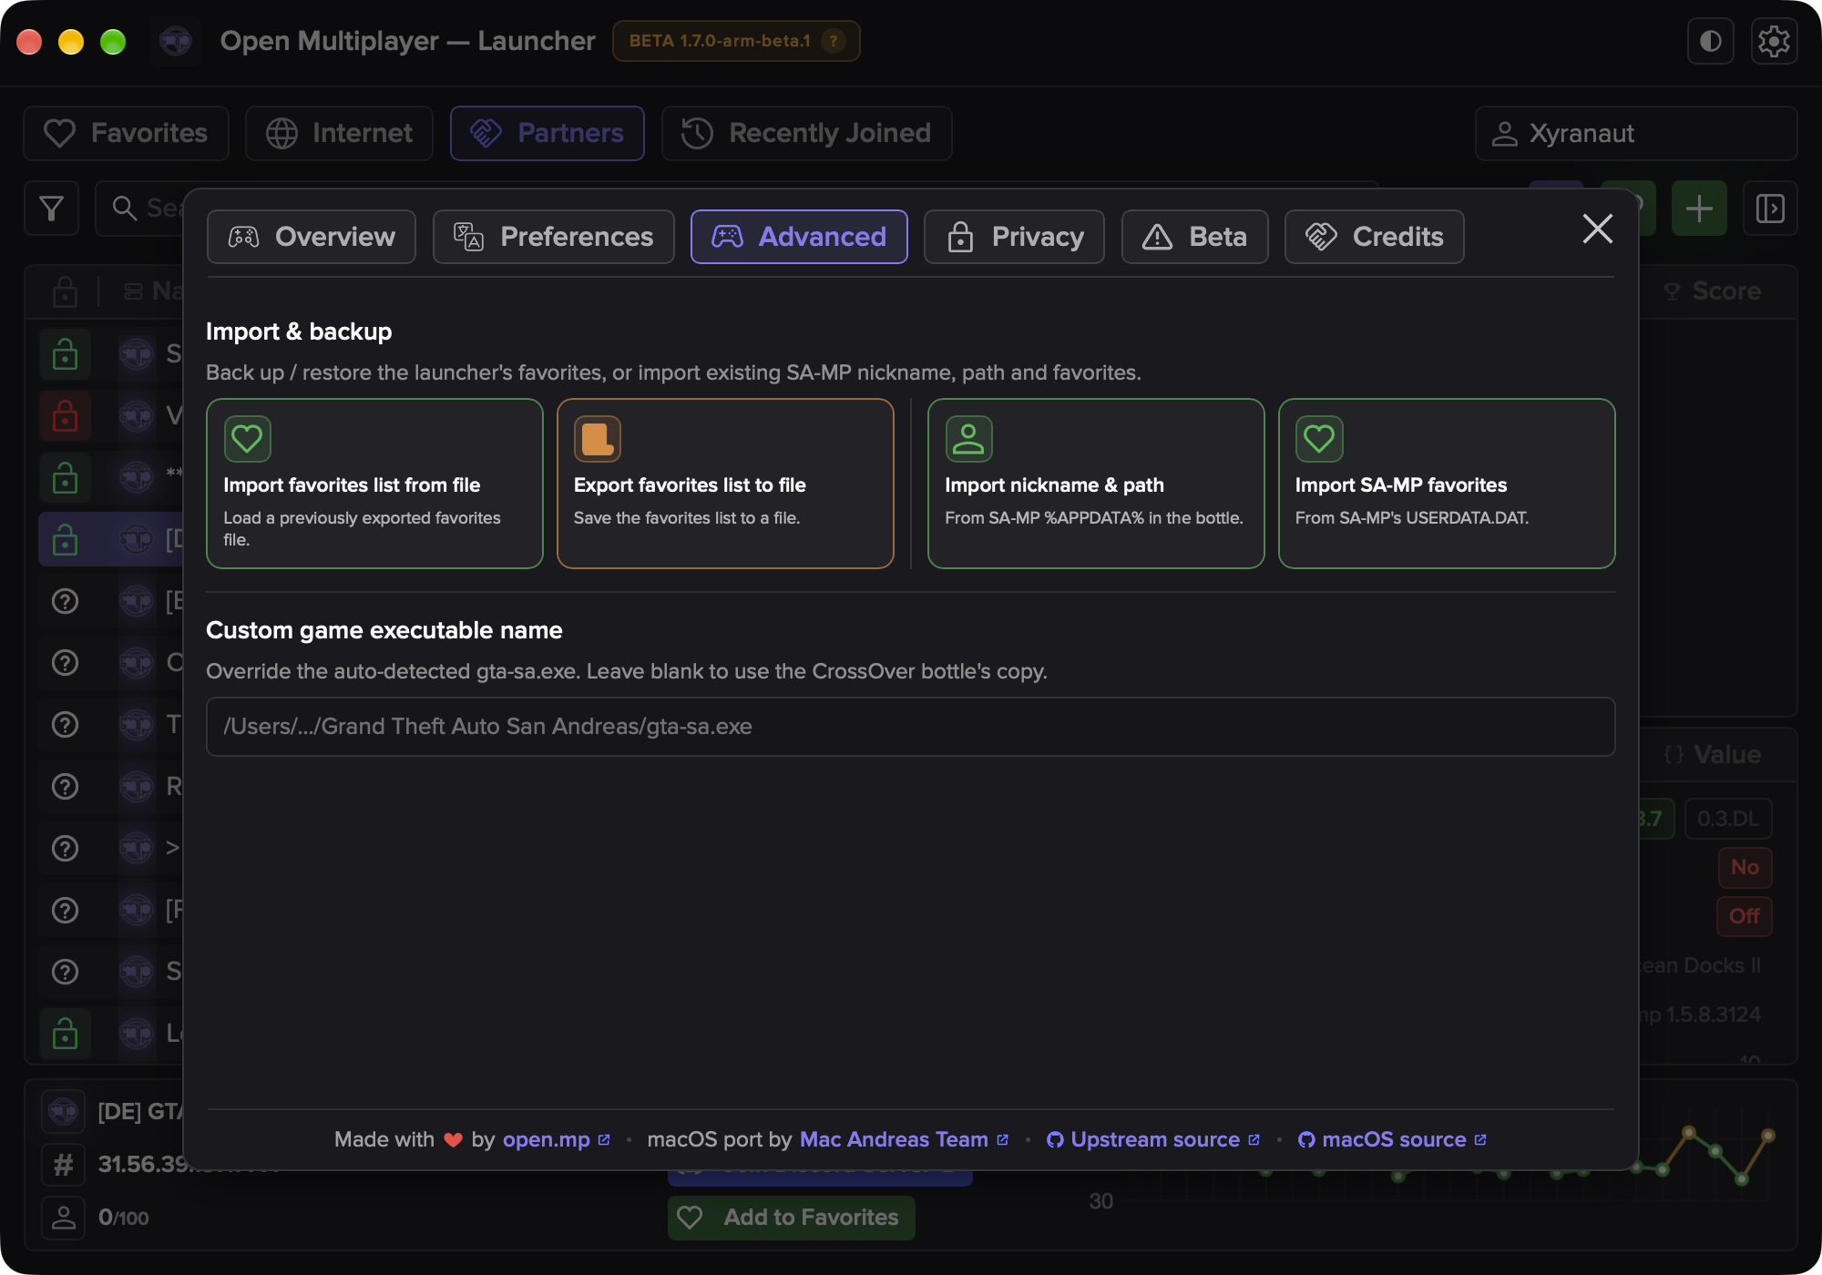Click Import nickname & path card
The width and height of the screenshot is (1822, 1275).
1096,484
